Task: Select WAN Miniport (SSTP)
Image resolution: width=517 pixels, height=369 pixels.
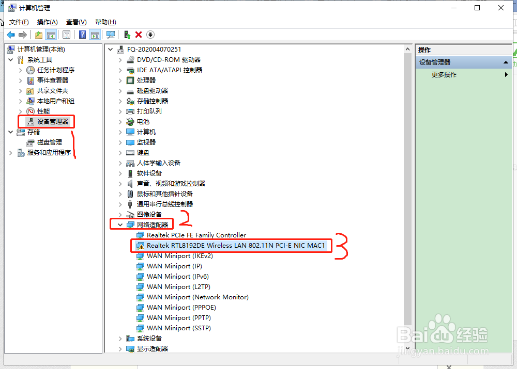Action: pos(179,328)
